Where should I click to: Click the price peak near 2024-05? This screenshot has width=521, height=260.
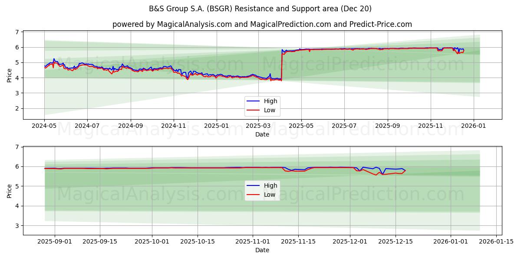point(54,59)
